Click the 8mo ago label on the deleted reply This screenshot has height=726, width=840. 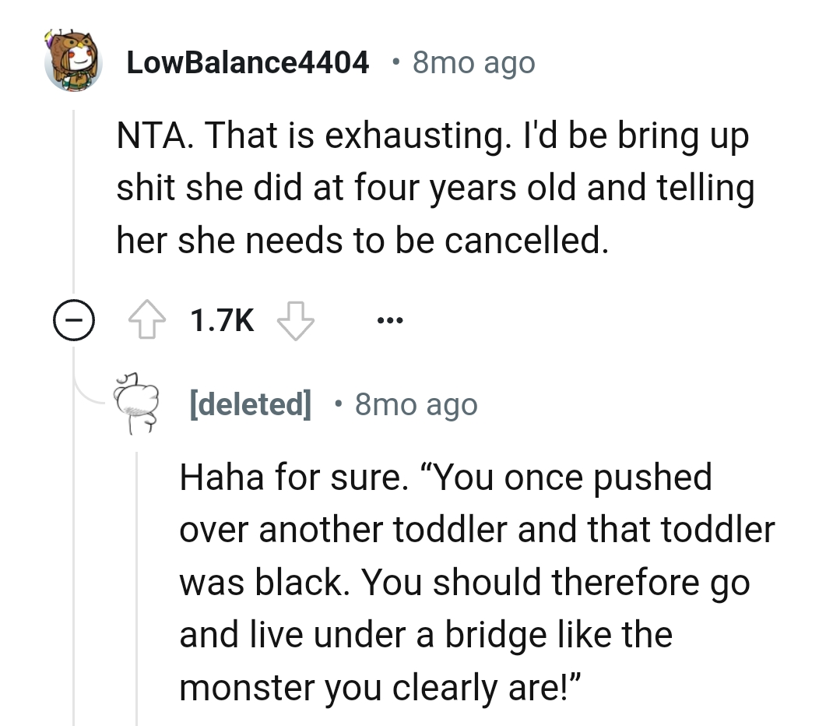click(x=416, y=404)
